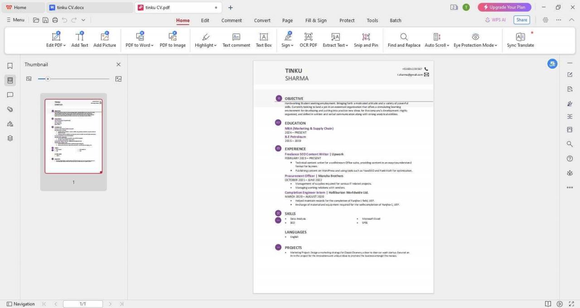Switch to tinku CV.docx tab

pos(90,7)
